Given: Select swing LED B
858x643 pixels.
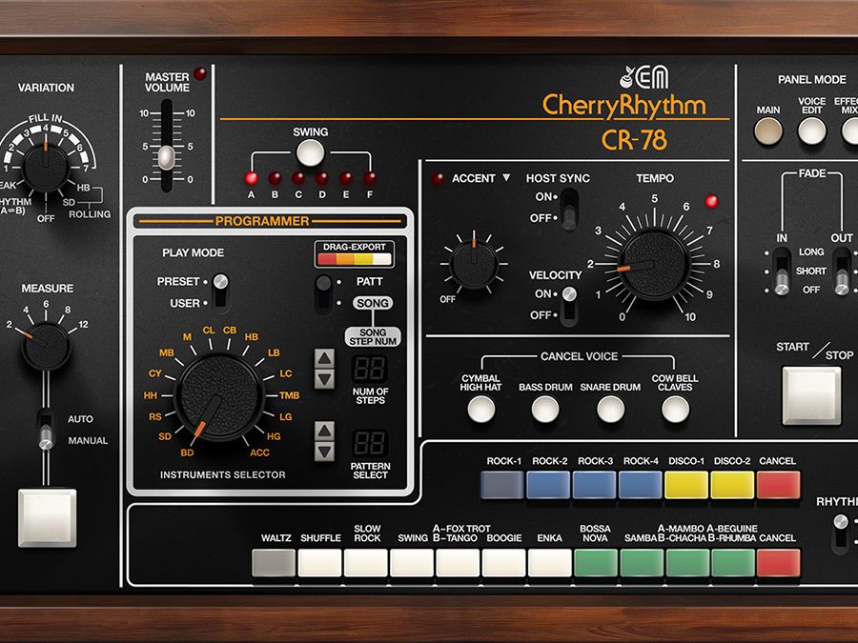Looking at the screenshot, I should click(x=275, y=178).
